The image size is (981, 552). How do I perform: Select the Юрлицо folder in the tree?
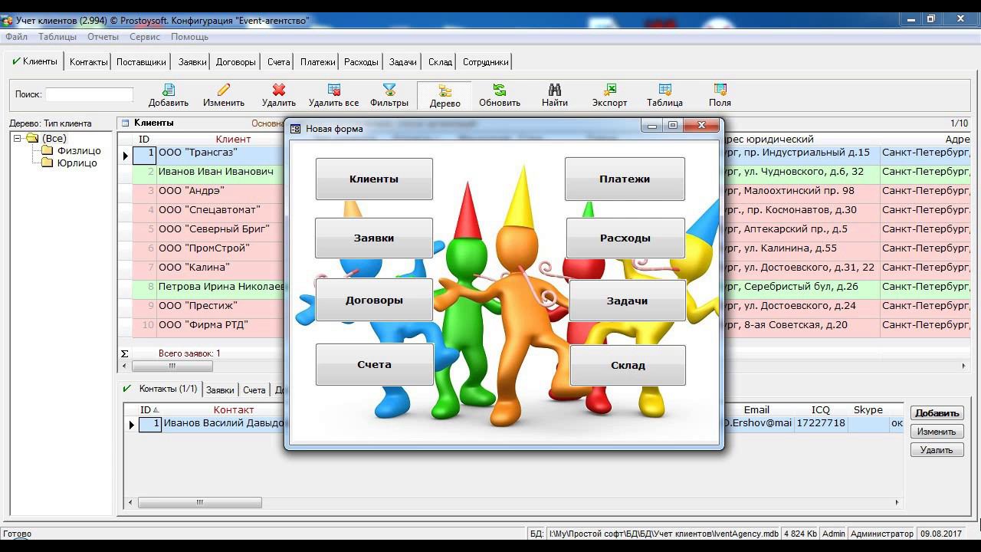click(x=77, y=163)
